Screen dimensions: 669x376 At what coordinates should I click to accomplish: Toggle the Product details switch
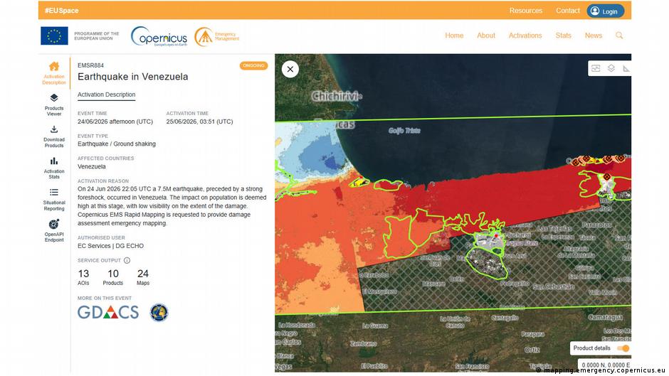pos(623,348)
